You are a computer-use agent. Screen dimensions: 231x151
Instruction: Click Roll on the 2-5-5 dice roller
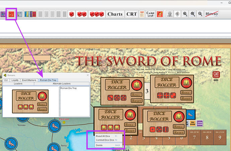tap(136, 95)
